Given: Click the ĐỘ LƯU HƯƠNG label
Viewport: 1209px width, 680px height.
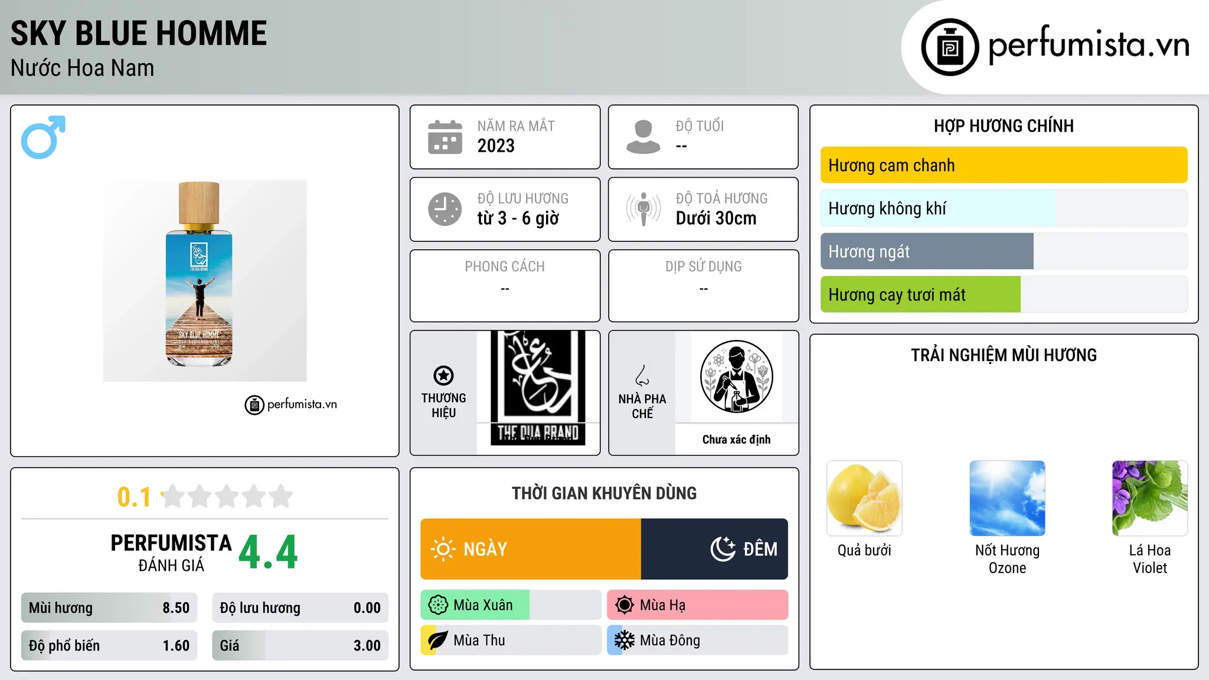Looking at the screenshot, I should [x=522, y=199].
